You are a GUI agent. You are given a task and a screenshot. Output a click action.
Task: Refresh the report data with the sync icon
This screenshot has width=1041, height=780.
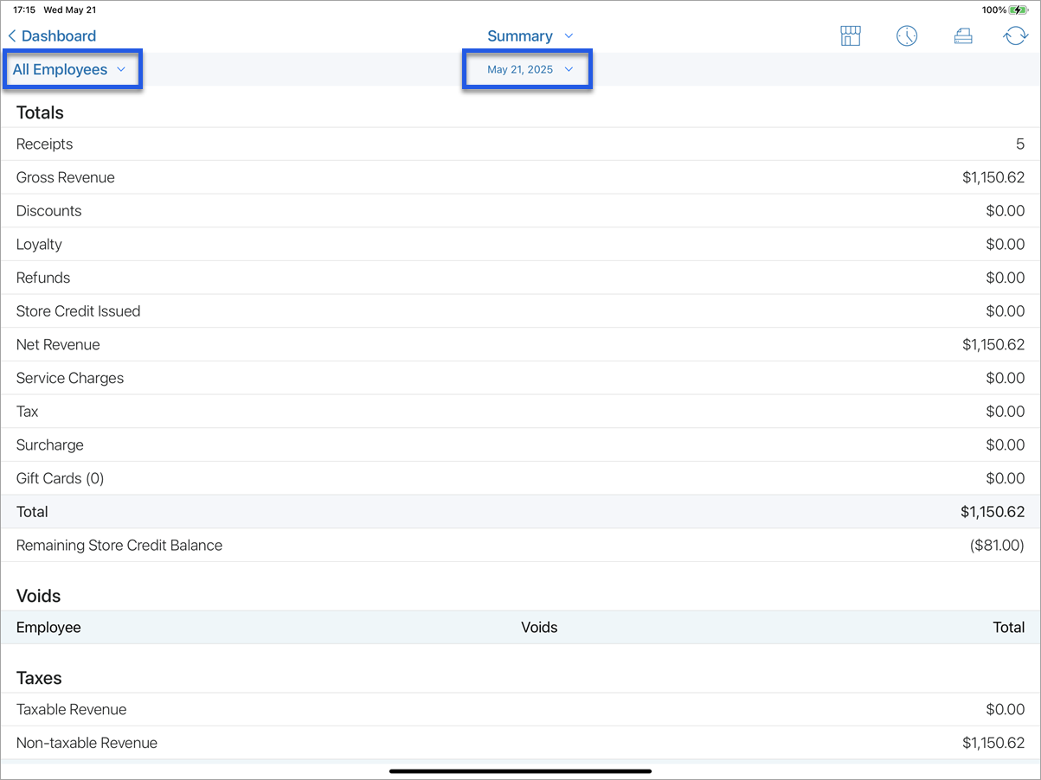[x=1015, y=36]
